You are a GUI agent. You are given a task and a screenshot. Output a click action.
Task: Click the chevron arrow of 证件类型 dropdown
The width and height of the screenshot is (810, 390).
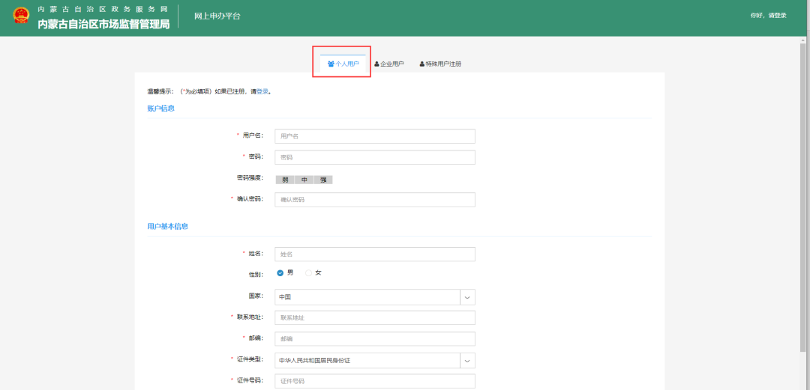467,361
